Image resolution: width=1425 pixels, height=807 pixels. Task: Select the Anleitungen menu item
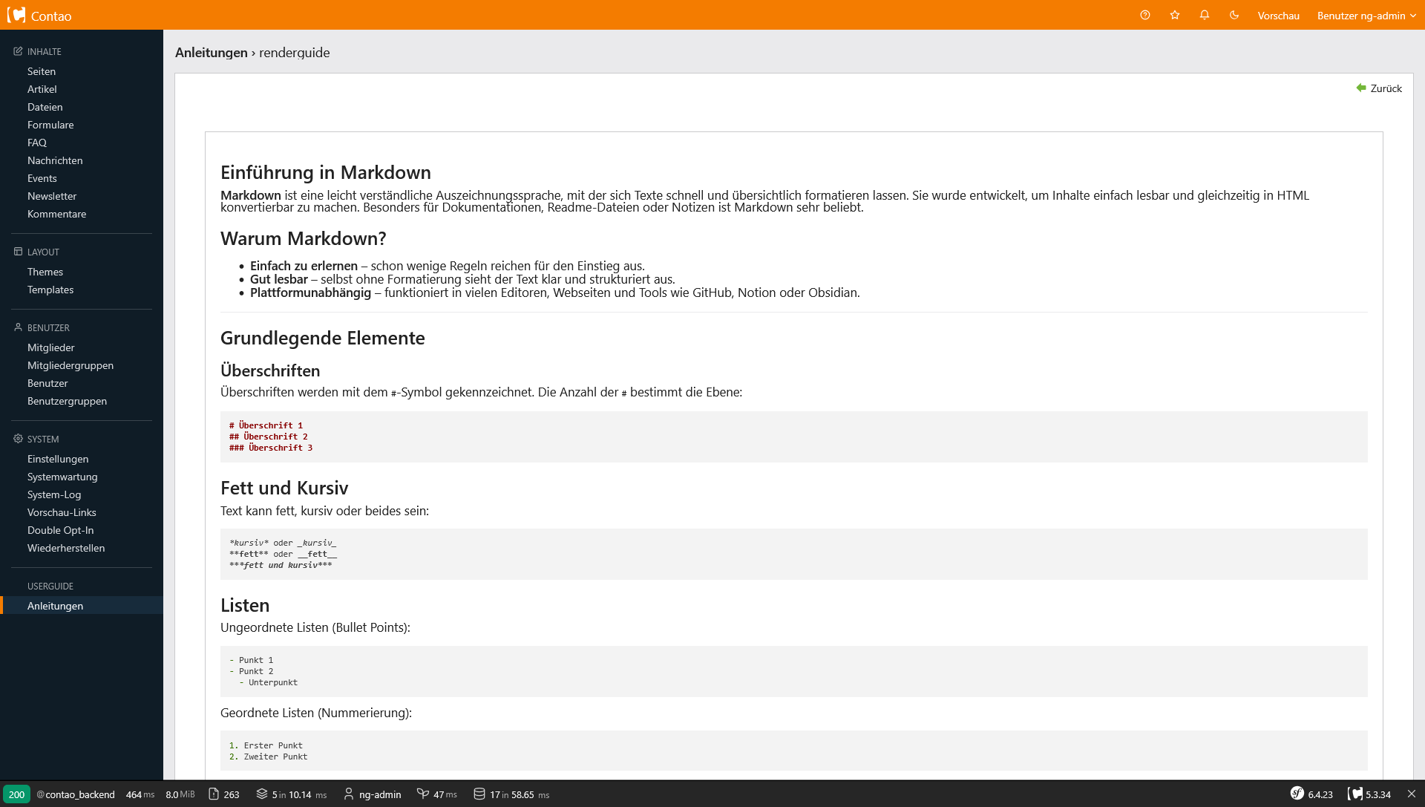pos(55,606)
